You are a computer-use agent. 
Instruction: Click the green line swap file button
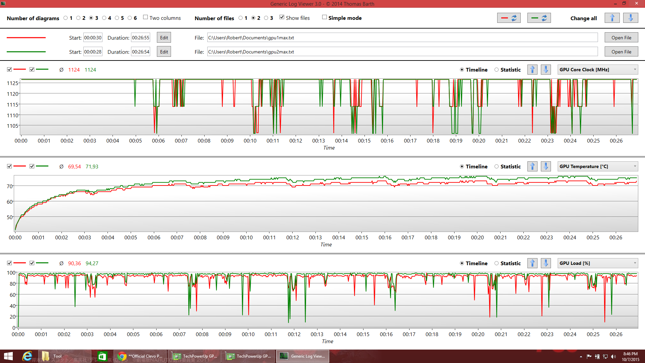click(x=539, y=18)
